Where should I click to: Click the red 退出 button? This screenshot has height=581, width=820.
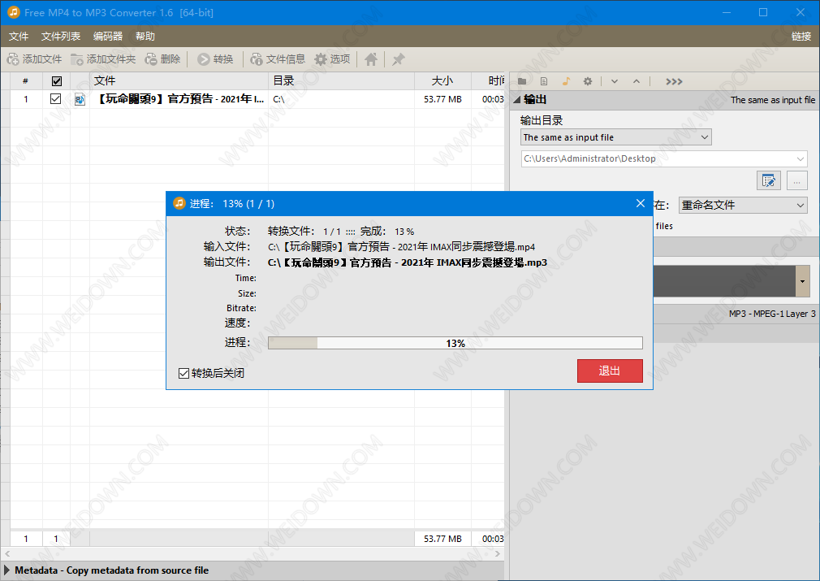tap(610, 371)
